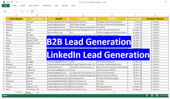The height and width of the screenshot is (99, 170).
Task: Select cell Head of Structured Products
Action: pos(112,30)
